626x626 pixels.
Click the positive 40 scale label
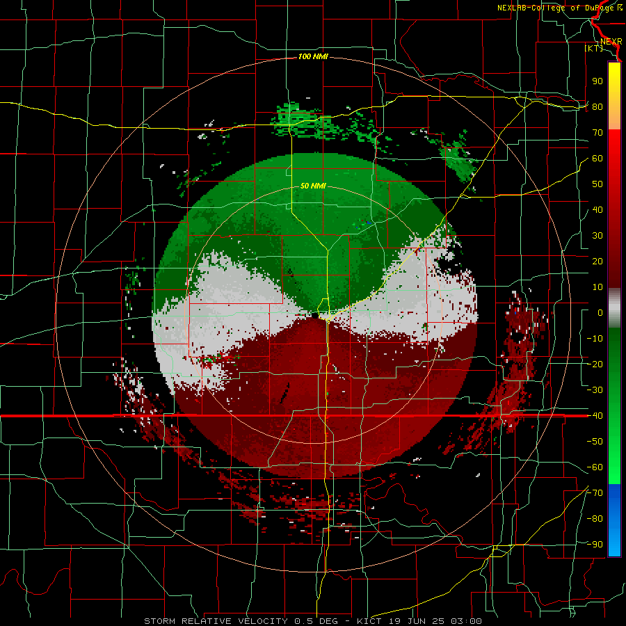pyautogui.click(x=597, y=209)
